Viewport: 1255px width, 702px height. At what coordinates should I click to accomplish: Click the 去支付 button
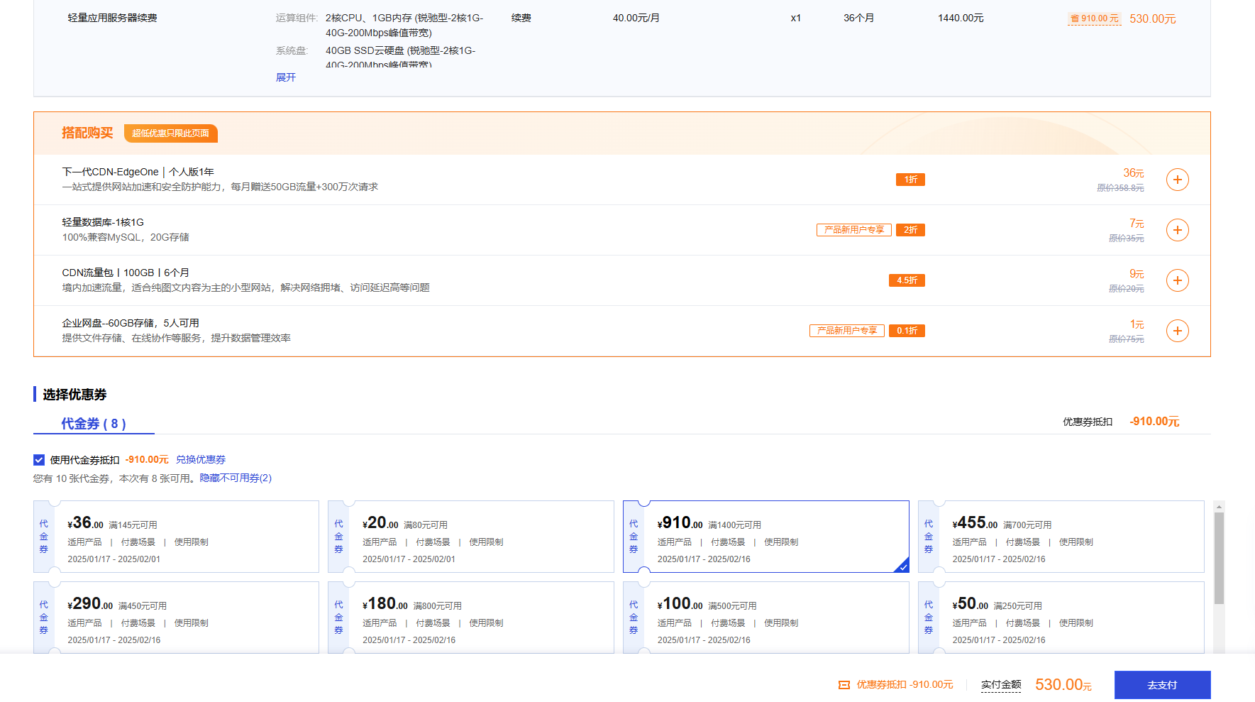pos(1161,685)
